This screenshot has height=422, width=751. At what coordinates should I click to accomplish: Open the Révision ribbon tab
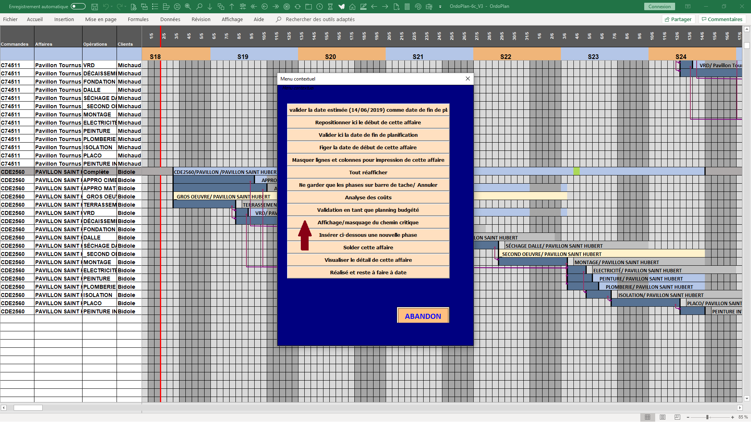click(201, 19)
